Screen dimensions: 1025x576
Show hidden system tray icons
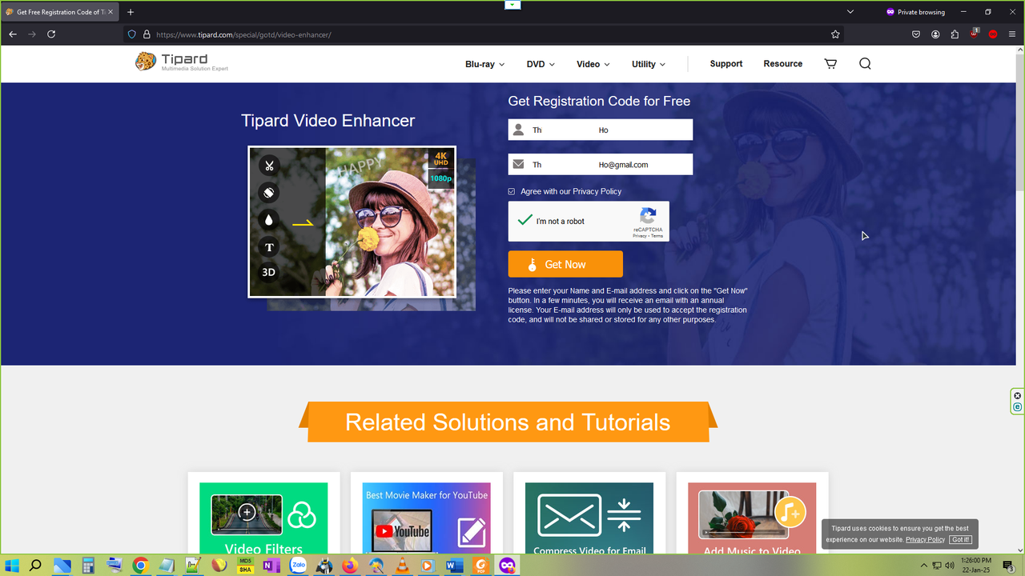click(925, 566)
